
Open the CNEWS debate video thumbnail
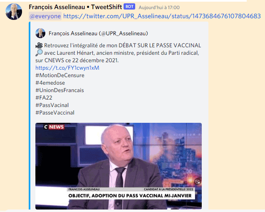[x=119, y=166]
